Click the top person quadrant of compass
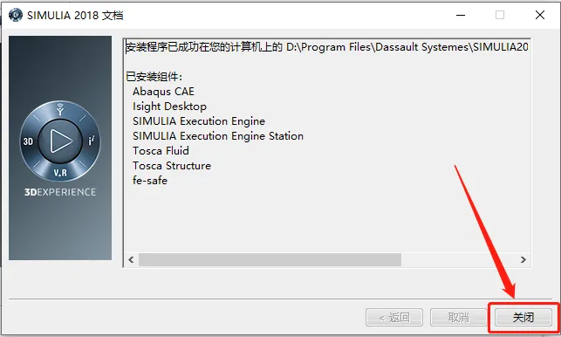 [60, 109]
